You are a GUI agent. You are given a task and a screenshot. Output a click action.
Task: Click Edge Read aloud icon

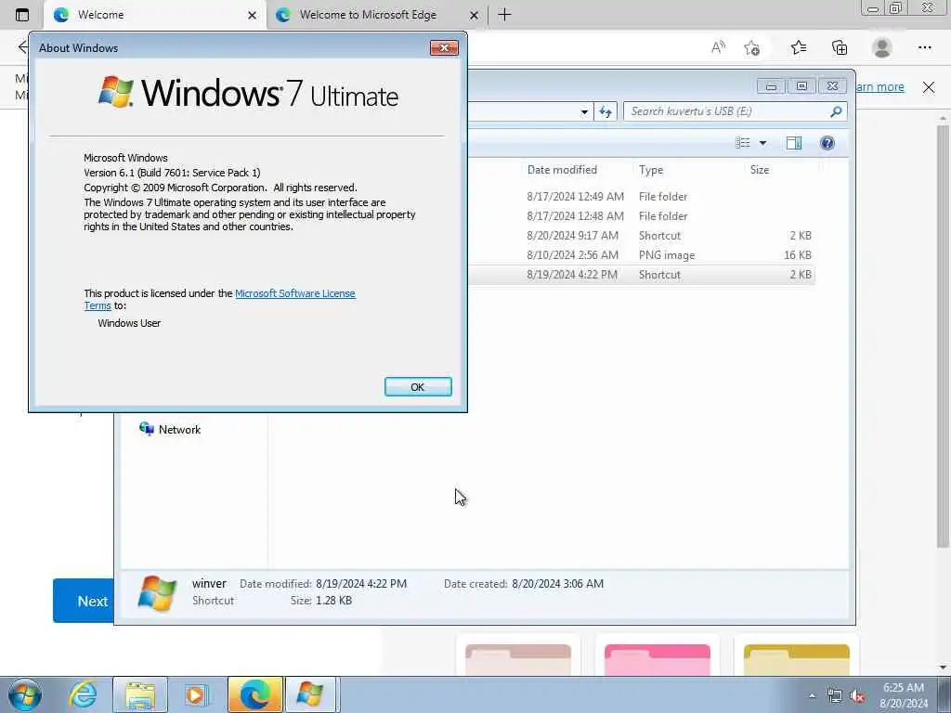pos(718,47)
